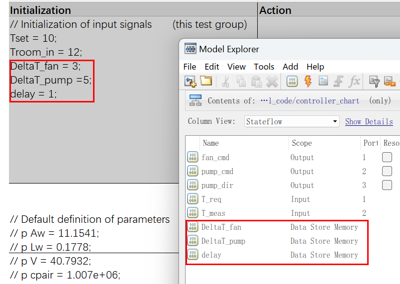Click the fx function toolbar icon
The width and height of the screenshot is (400, 284).
tap(354, 81)
